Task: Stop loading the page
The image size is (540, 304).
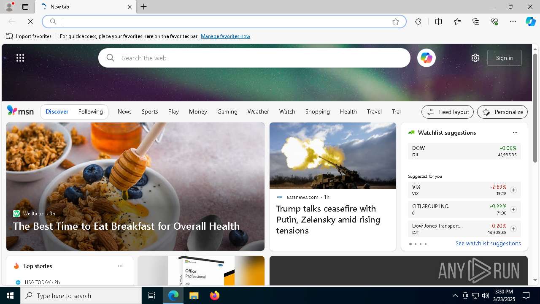Action: click(x=30, y=22)
